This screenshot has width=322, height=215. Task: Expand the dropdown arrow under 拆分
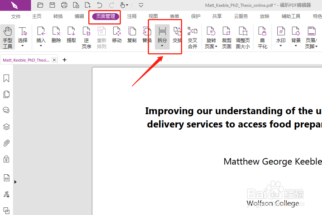pyautogui.click(x=162, y=46)
